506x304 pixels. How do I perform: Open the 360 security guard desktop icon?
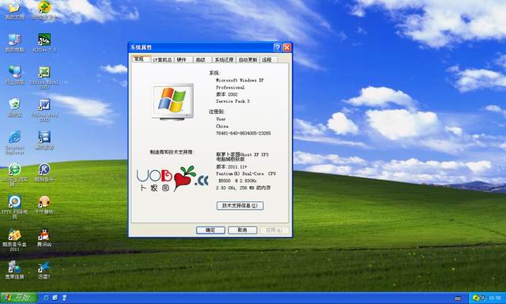44,9
